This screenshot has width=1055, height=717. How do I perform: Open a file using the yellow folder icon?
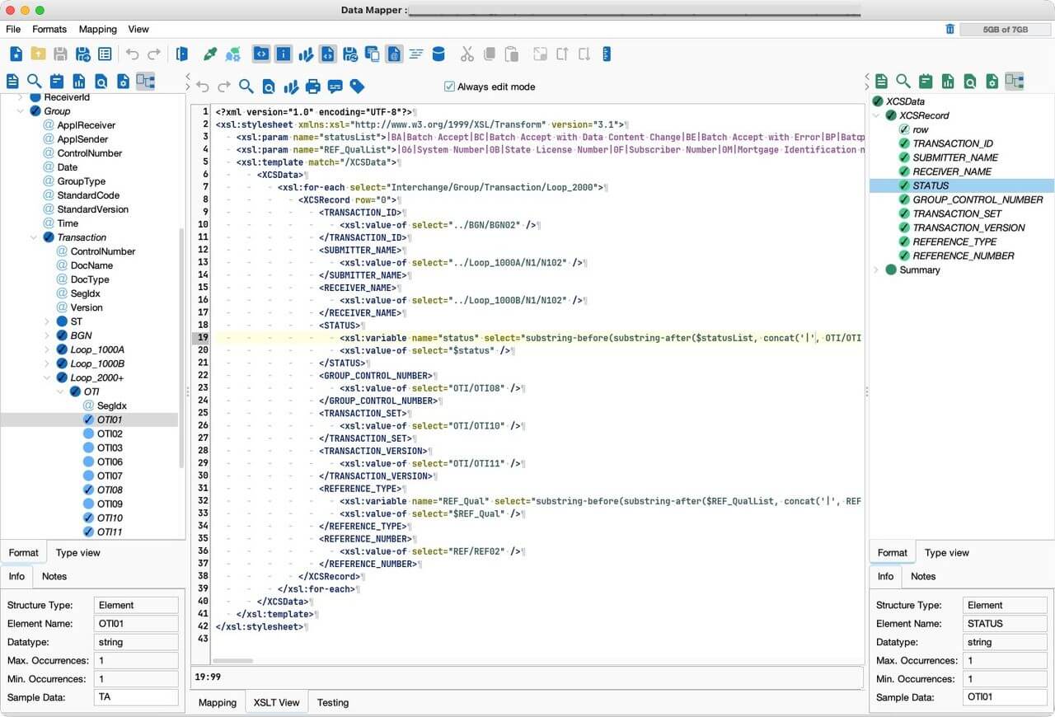(38, 54)
